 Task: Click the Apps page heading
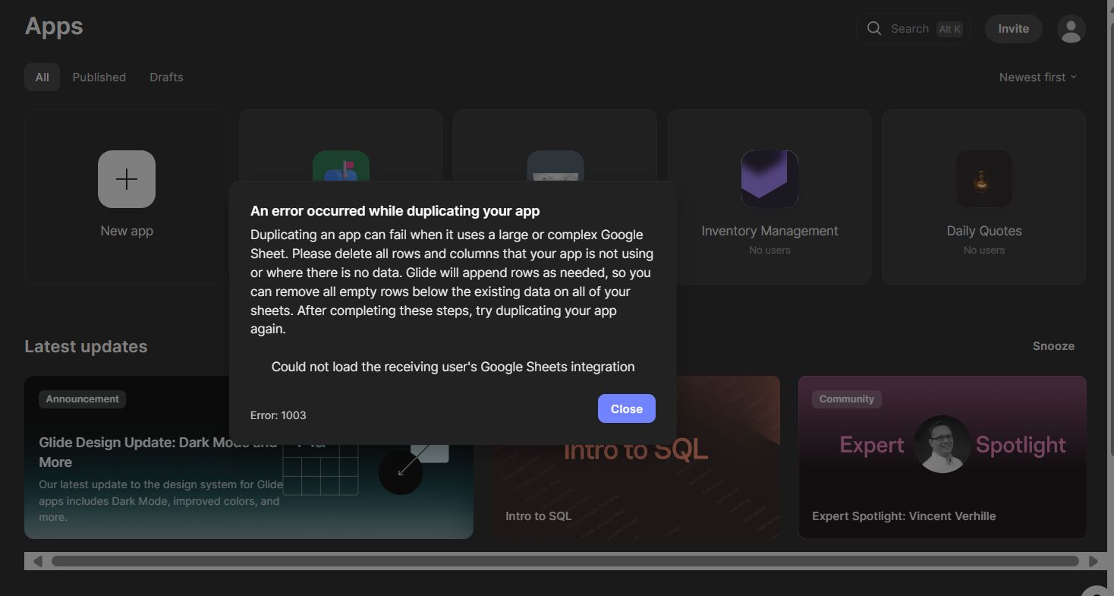(x=54, y=26)
